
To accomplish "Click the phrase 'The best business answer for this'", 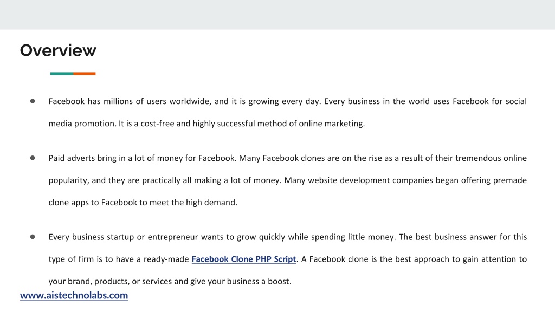I will pyautogui.click(x=463, y=237).
